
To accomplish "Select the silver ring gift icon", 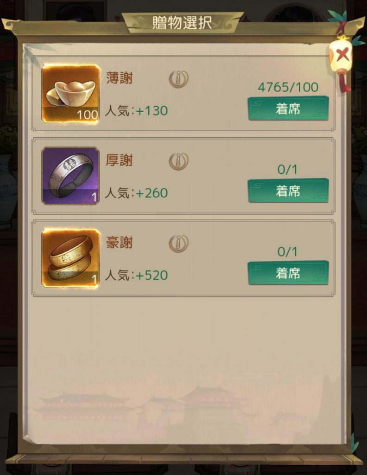I will point(70,176).
